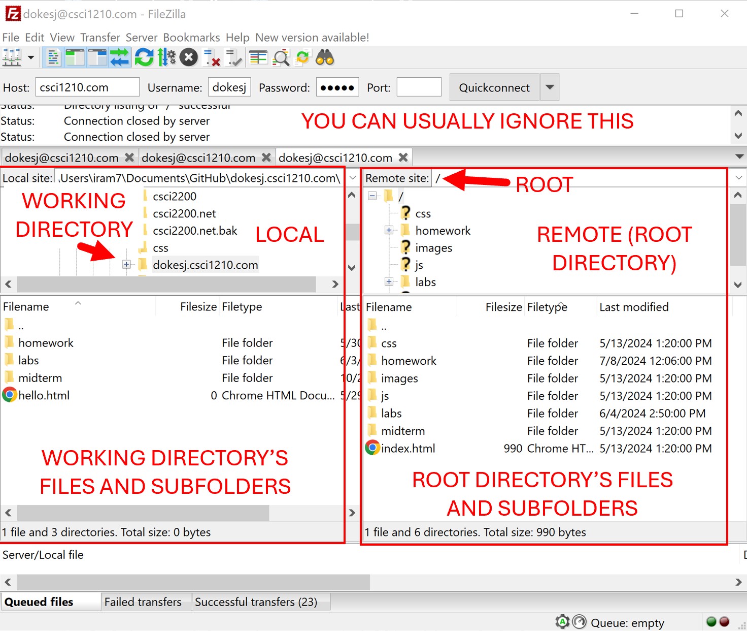Focus the Port input field
Image resolution: width=747 pixels, height=631 pixels.
coord(419,87)
